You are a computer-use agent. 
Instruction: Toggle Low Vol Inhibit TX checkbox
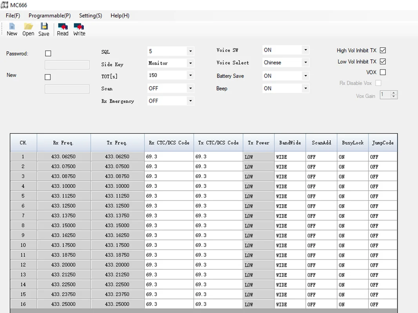coord(383,61)
